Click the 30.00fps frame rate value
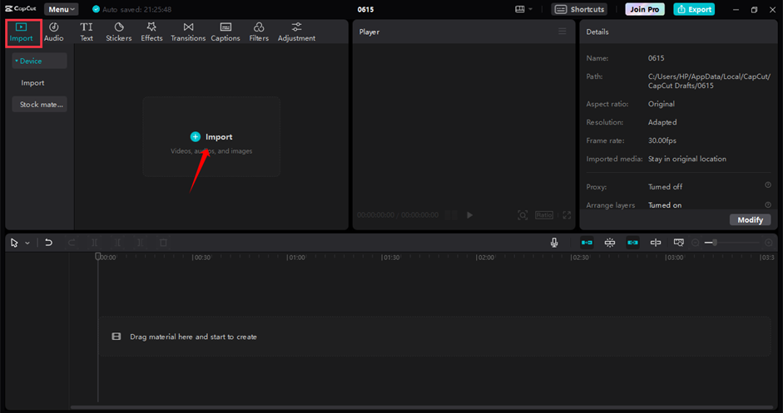Screen dimensions: 783x413 [x=662, y=140]
